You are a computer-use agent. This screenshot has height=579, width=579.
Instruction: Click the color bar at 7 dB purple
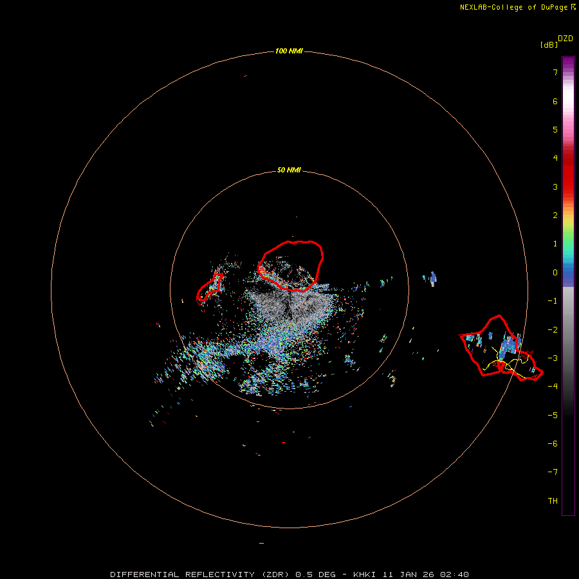click(x=568, y=72)
